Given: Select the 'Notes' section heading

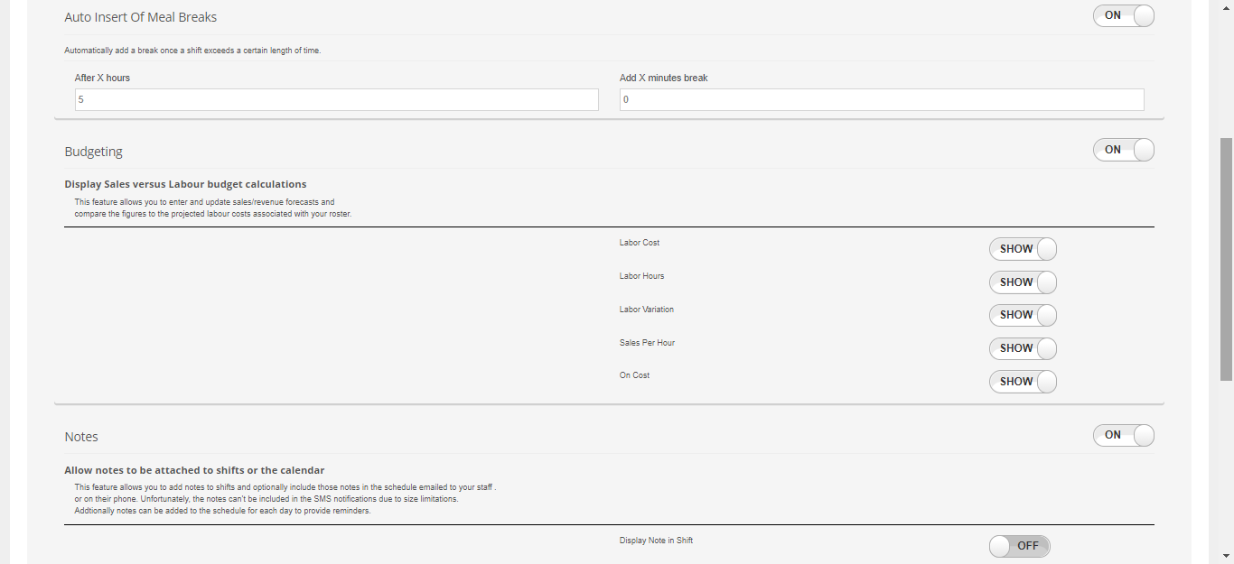Looking at the screenshot, I should tap(81, 437).
